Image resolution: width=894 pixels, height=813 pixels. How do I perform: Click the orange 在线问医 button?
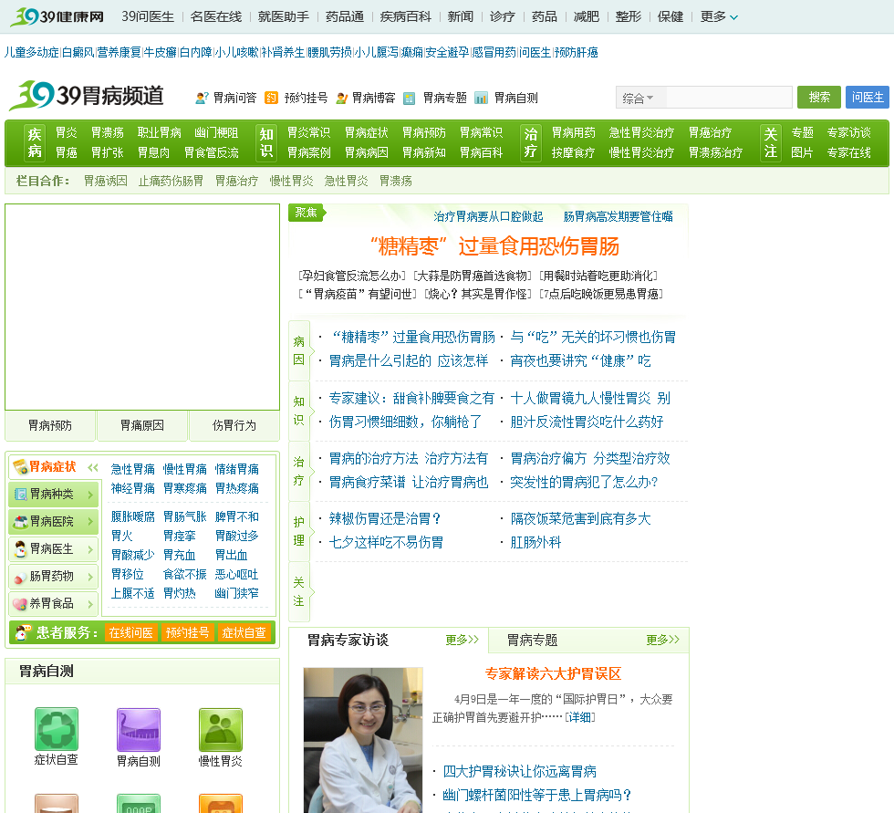[x=131, y=633]
